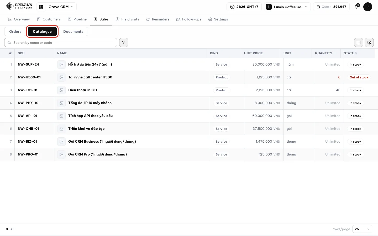This screenshot has height=236, width=378.
Task: Click image placeholder for Tai nghe call center H500
Action: pyautogui.click(x=61, y=77)
